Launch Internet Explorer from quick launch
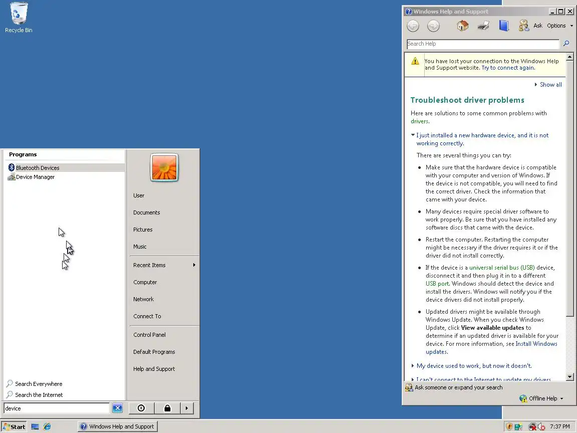The height and width of the screenshot is (433, 577). click(x=47, y=427)
